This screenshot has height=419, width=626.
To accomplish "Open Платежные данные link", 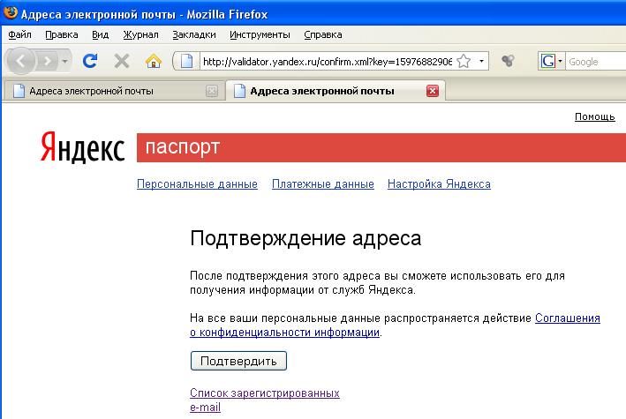I will coord(323,184).
